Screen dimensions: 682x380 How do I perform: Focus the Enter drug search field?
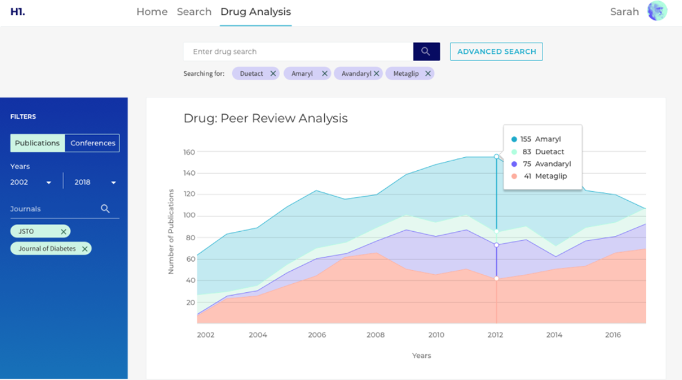pos(299,51)
